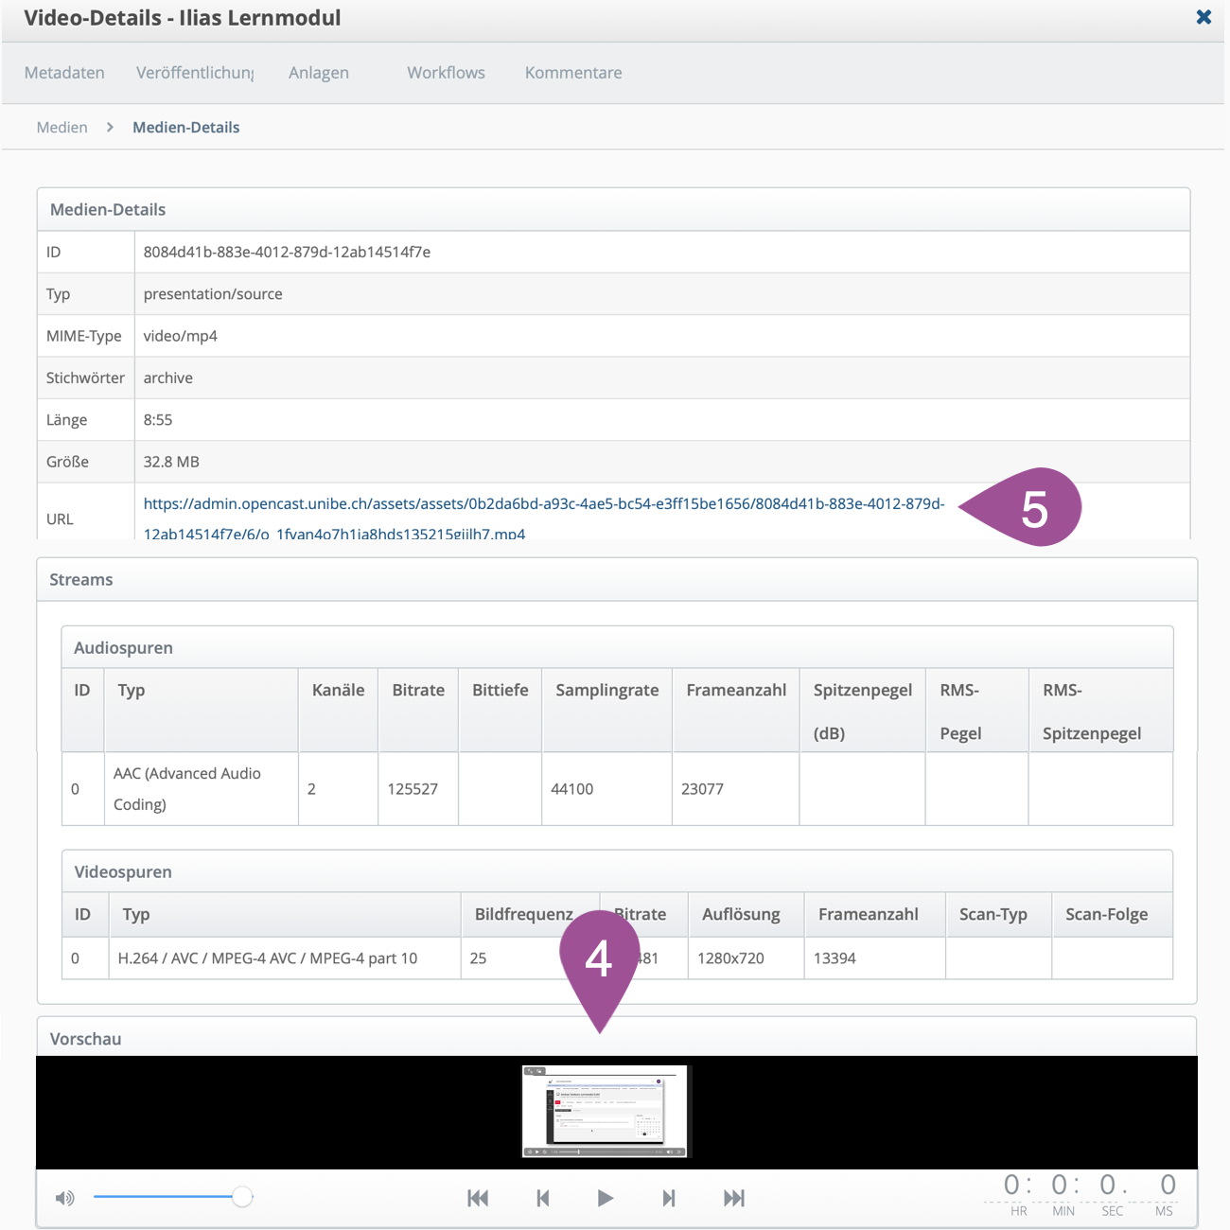The width and height of the screenshot is (1230, 1230).
Task: Open the media file URL link
Action: 543,504
